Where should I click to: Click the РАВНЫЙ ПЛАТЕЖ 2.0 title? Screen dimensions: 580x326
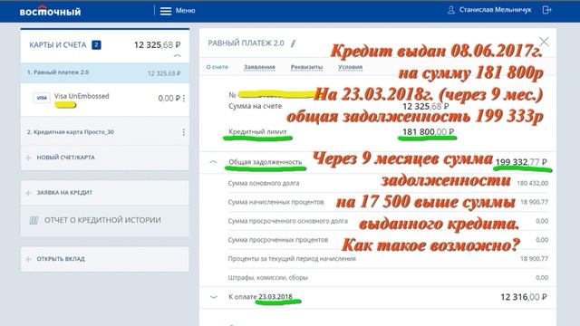(246, 43)
